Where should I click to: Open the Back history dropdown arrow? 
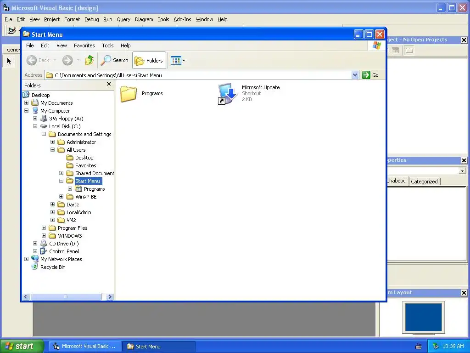(55, 60)
